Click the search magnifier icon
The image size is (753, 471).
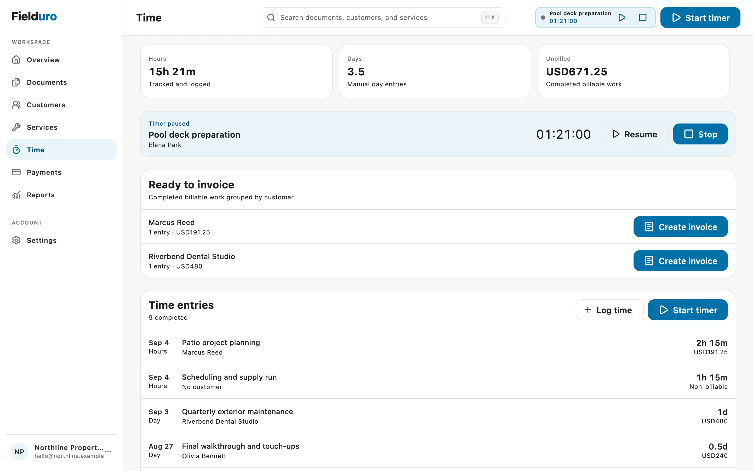pos(271,18)
